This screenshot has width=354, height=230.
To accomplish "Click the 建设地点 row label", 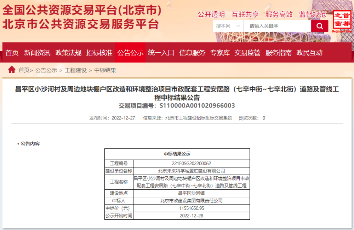I will click(119, 193).
